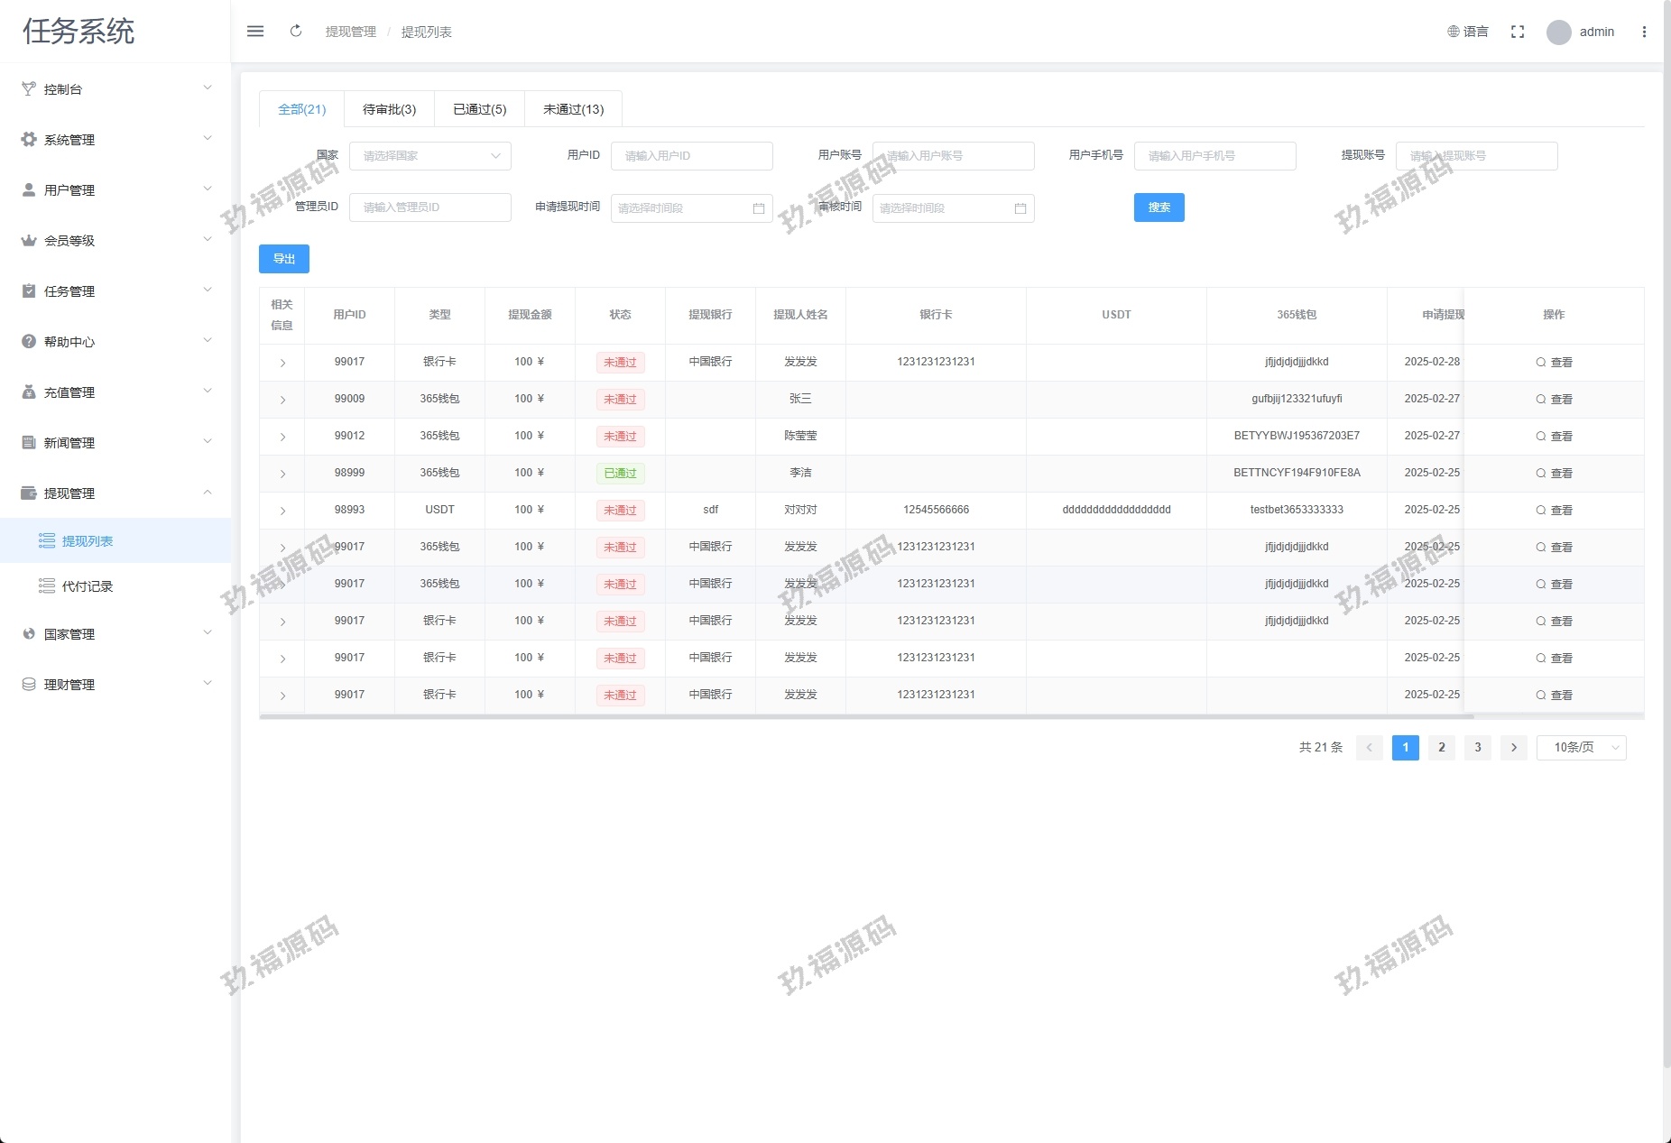Image resolution: width=1671 pixels, height=1143 pixels.
Task: Click calendar icon in 申请提现时间 field
Action: click(x=758, y=208)
